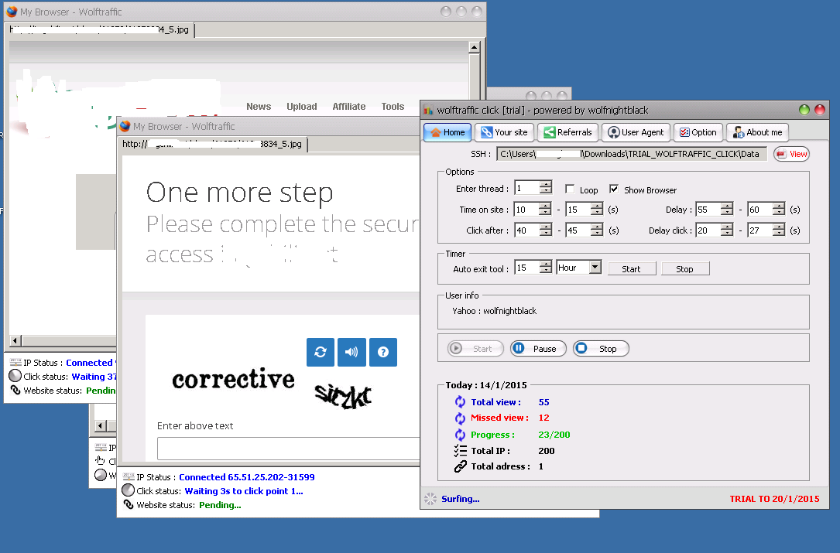Toggle the Loop checkbox

[x=570, y=189]
